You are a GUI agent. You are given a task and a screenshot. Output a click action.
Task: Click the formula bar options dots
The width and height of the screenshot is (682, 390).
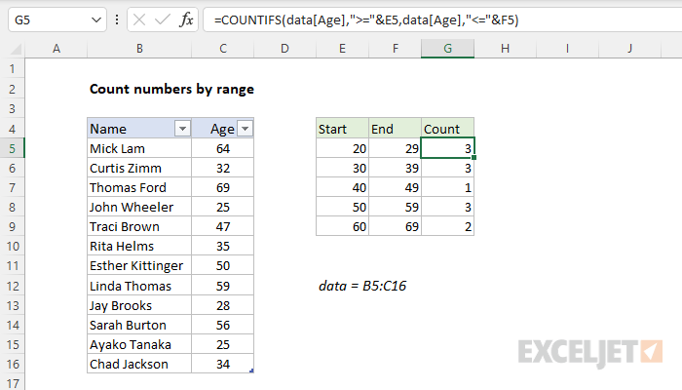point(117,19)
